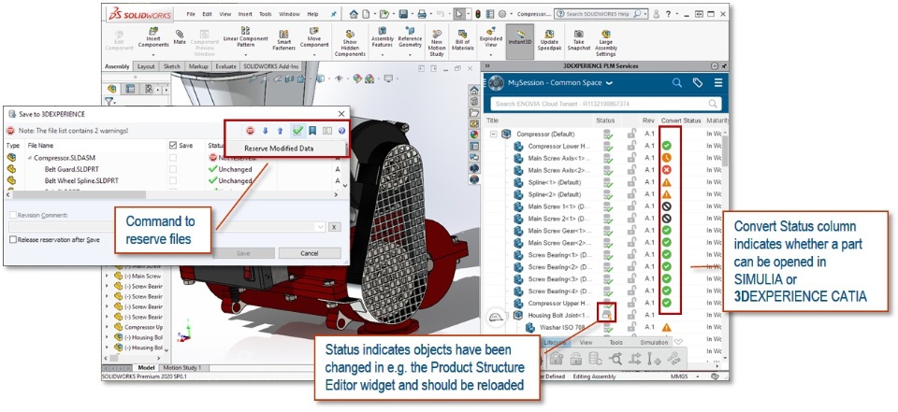Switch to the Layout tab
The image size is (898, 412).
(x=146, y=66)
